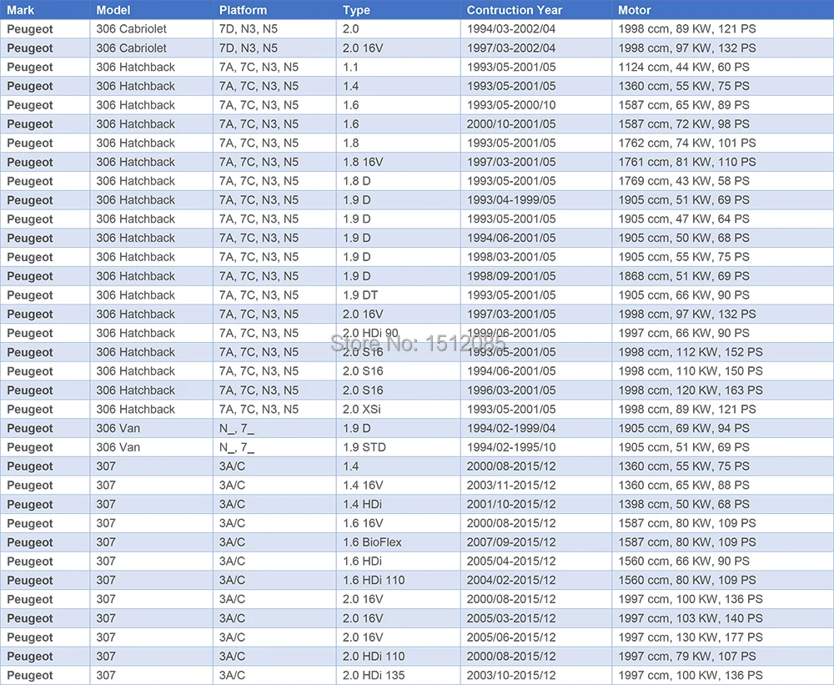Select the "1.4 16V" type cell

pos(399,486)
